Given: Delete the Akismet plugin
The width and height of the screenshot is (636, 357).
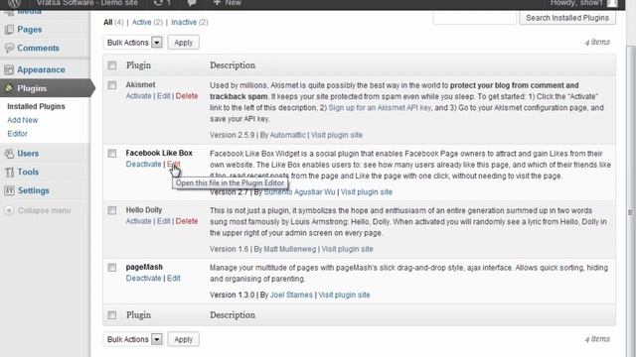Looking at the screenshot, I should (187, 96).
